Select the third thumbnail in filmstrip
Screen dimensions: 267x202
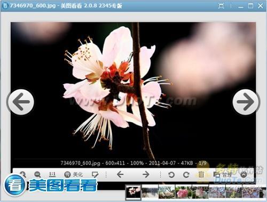(167, 192)
